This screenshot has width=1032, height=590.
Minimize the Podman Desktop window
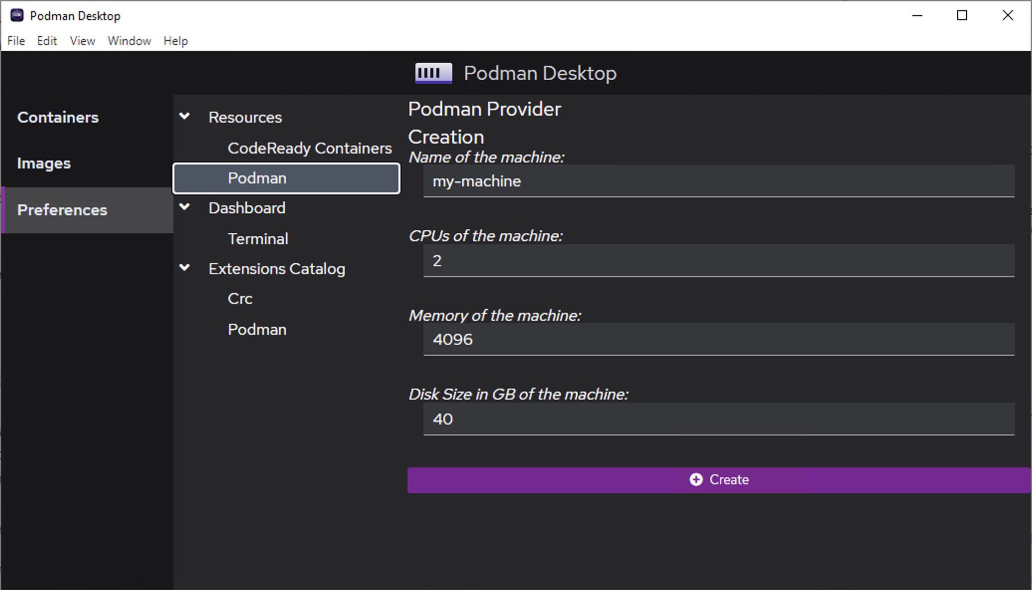[x=917, y=15]
